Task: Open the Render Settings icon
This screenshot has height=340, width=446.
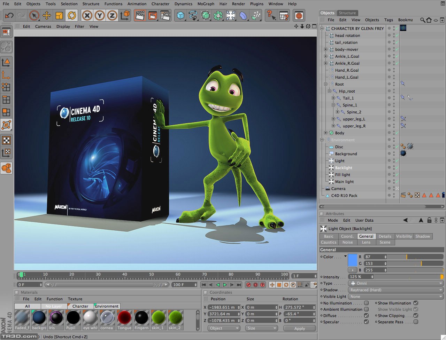Action: (x=166, y=15)
